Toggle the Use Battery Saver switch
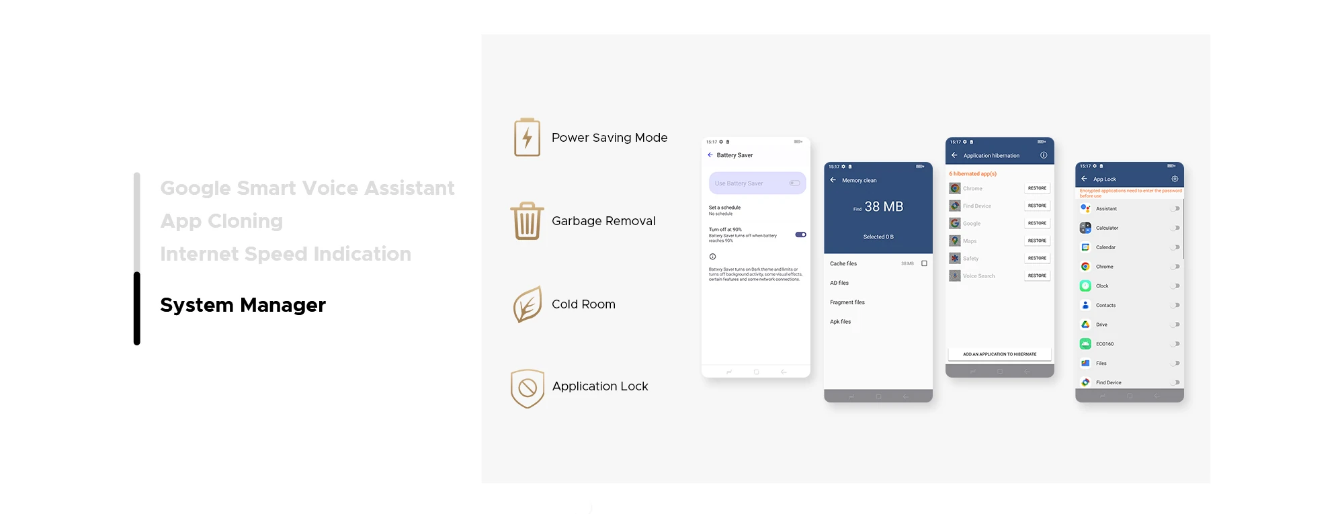1344x514 pixels. [x=794, y=183]
